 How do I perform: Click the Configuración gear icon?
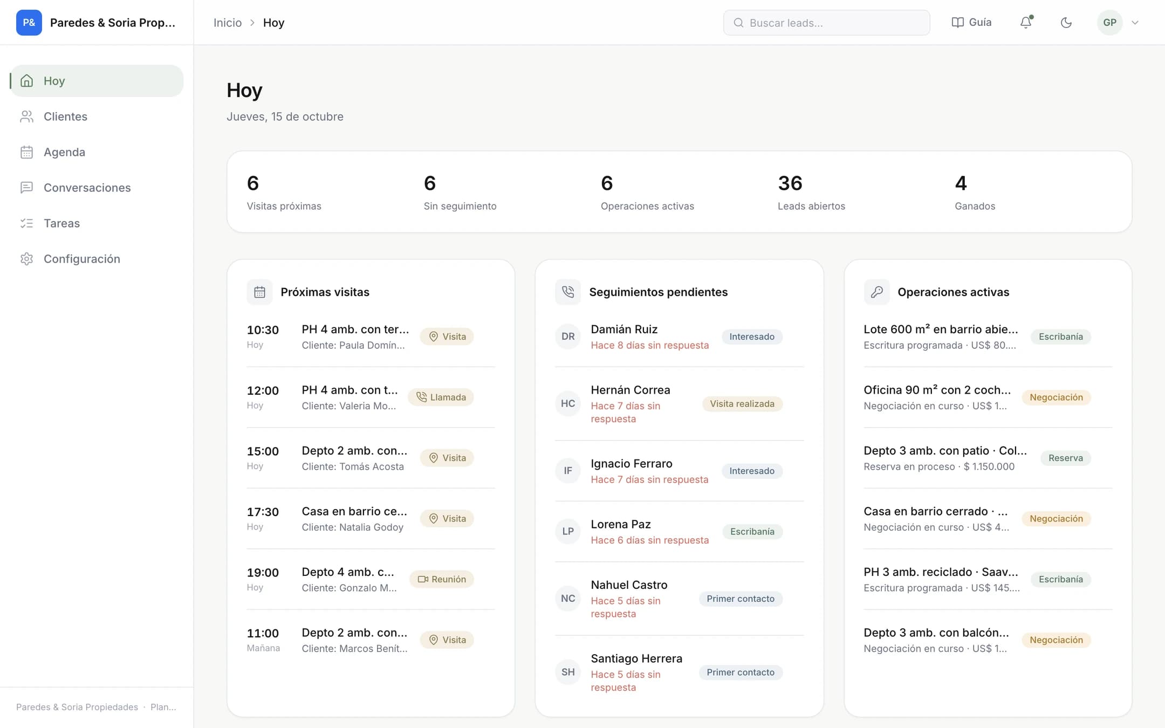pos(26,259)
